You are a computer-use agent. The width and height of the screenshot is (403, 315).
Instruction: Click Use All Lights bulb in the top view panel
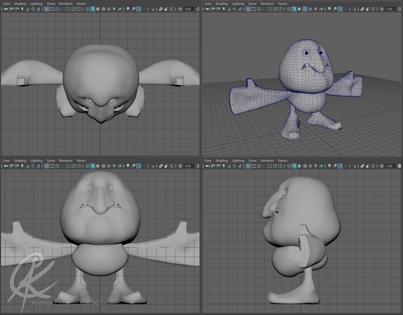tap(114, 9)
